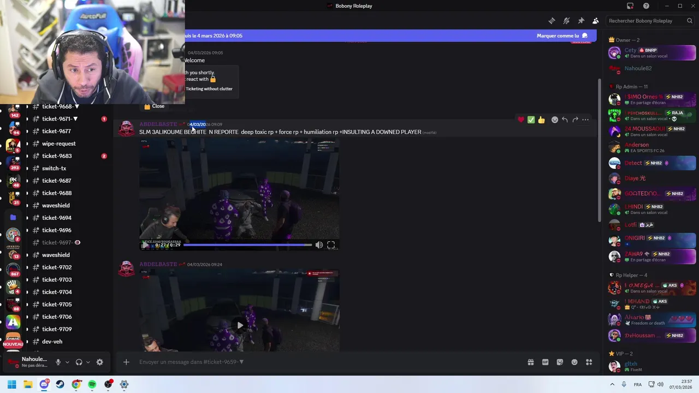Add green checkmark reaction on message
699x393 pixels.
531,120
